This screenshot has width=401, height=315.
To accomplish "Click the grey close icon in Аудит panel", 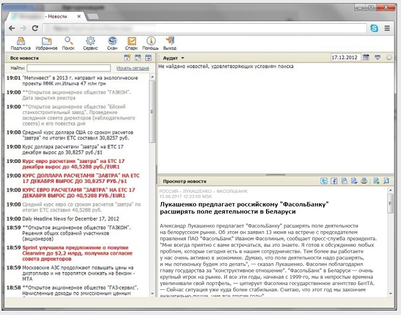I will (x=389, y=58).
